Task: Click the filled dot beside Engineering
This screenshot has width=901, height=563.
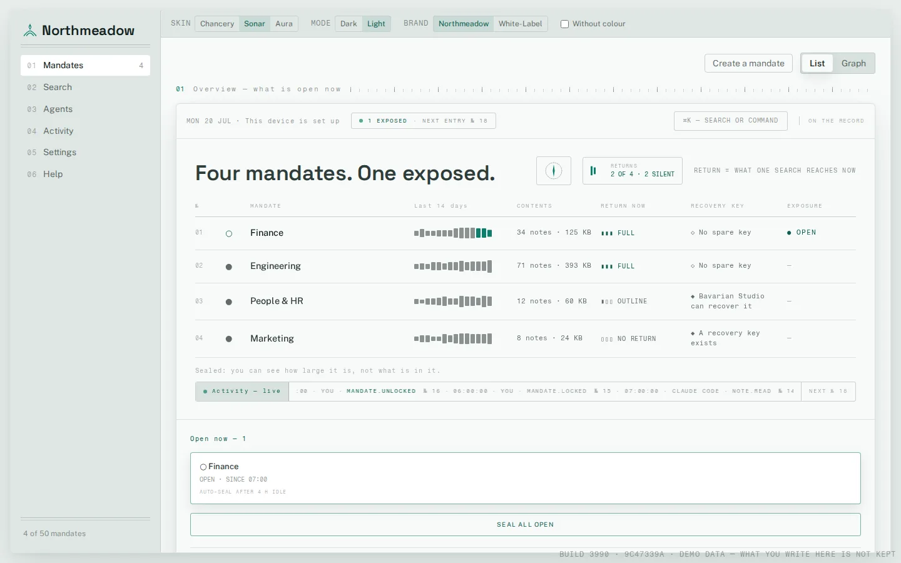Action: [x=229, y=266]
